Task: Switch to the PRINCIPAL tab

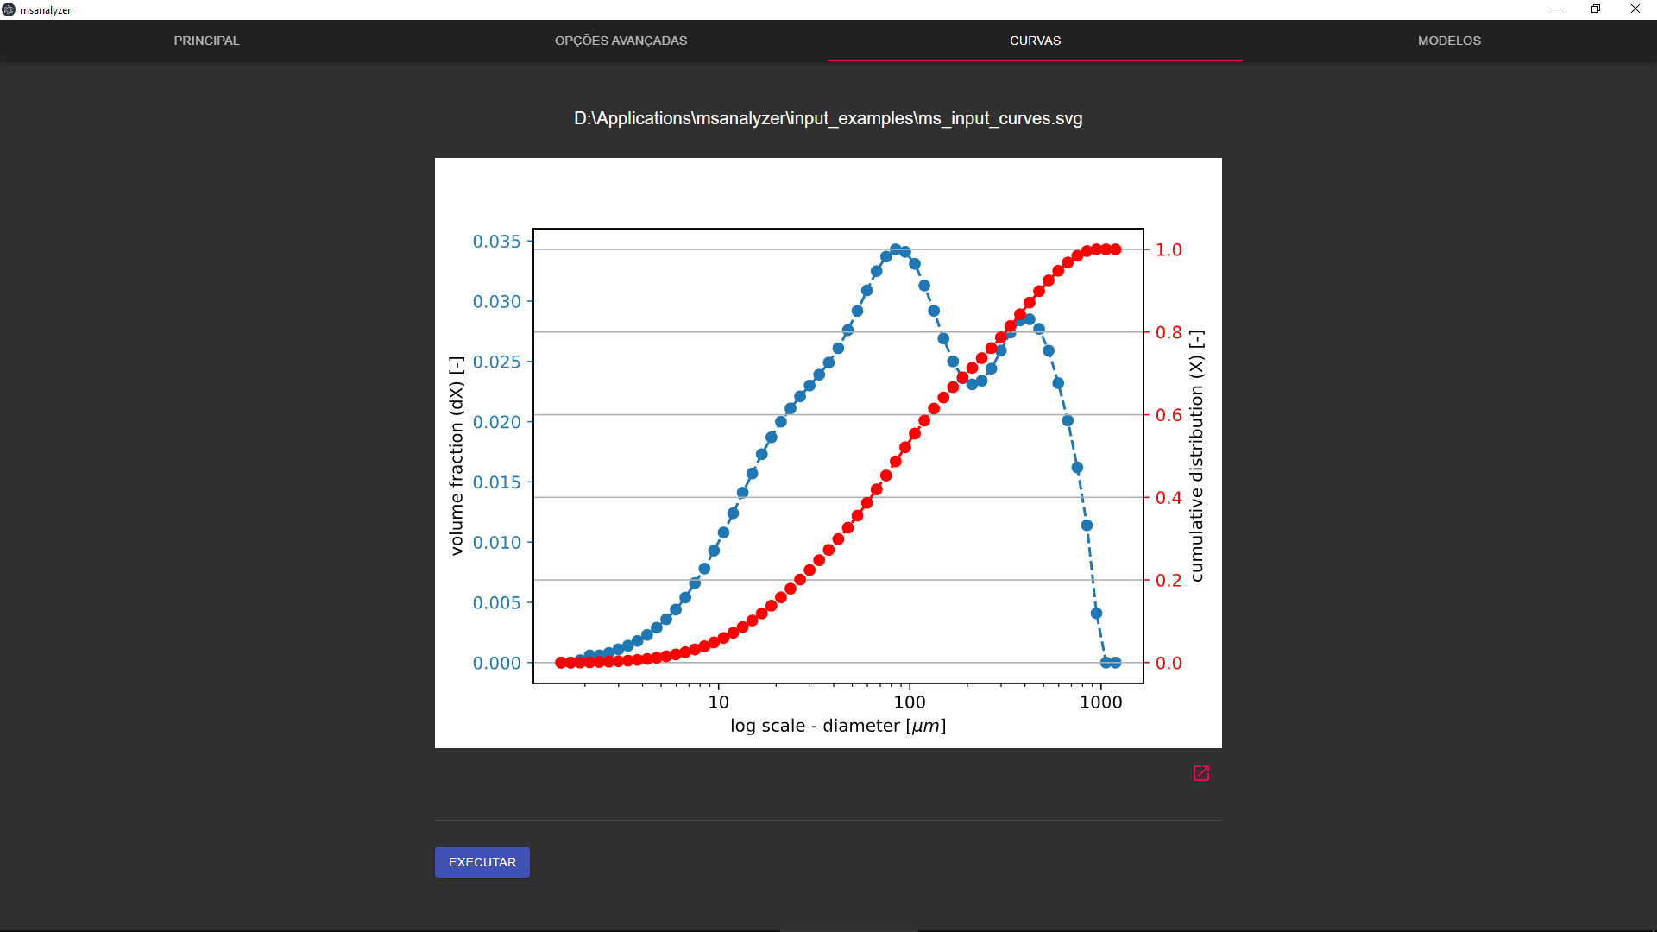Action: [x=206, y=41]
